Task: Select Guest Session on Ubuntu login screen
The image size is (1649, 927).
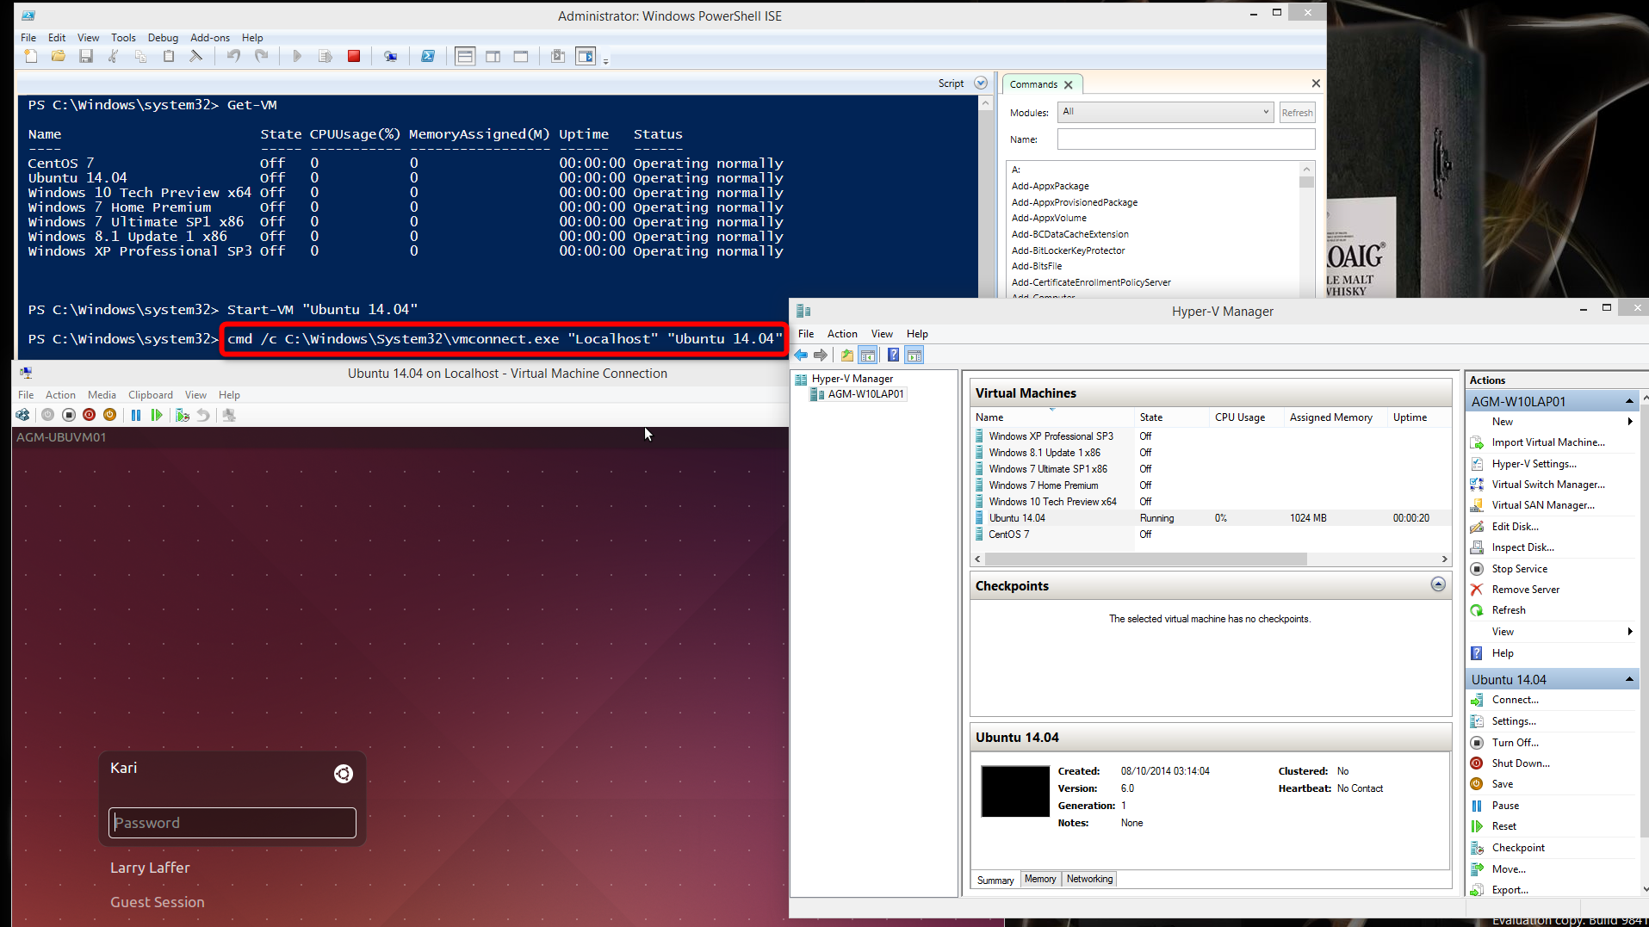Action: coord(158,902)
